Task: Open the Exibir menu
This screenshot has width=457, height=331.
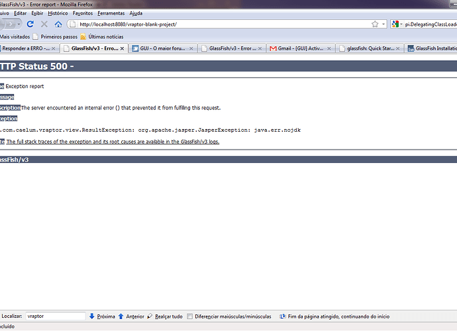Action: click(x=37, y=13)
